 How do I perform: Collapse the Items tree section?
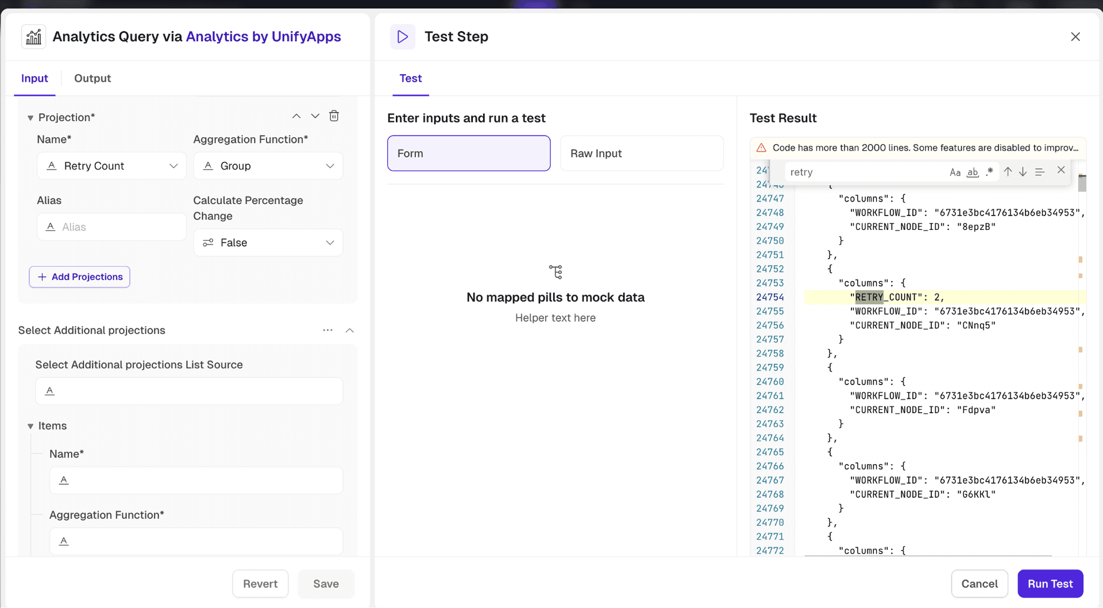click(30, 426)
